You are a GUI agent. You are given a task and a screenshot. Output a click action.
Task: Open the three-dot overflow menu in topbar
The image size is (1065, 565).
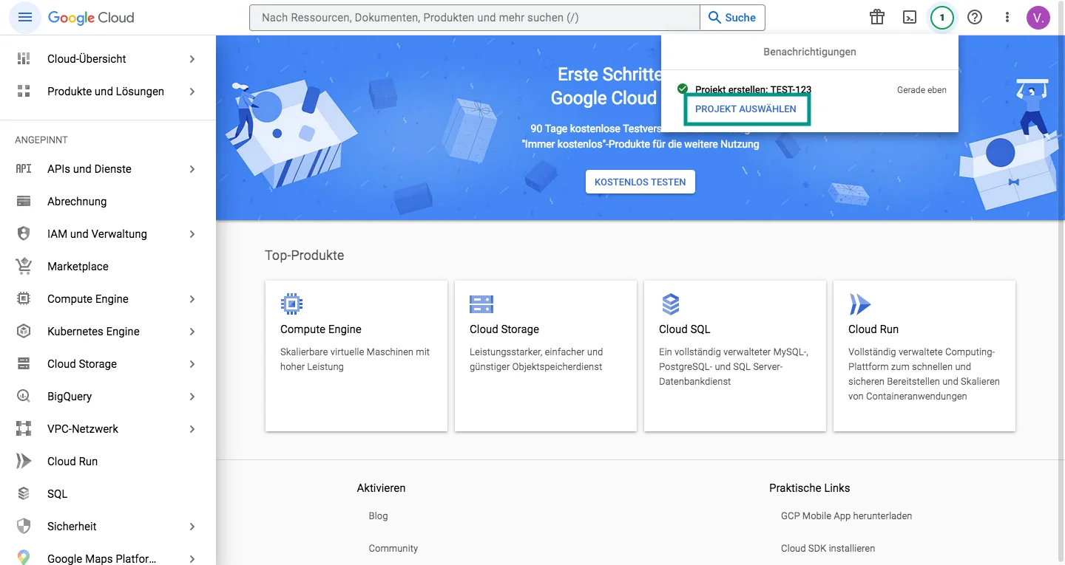pos(1007,17)
